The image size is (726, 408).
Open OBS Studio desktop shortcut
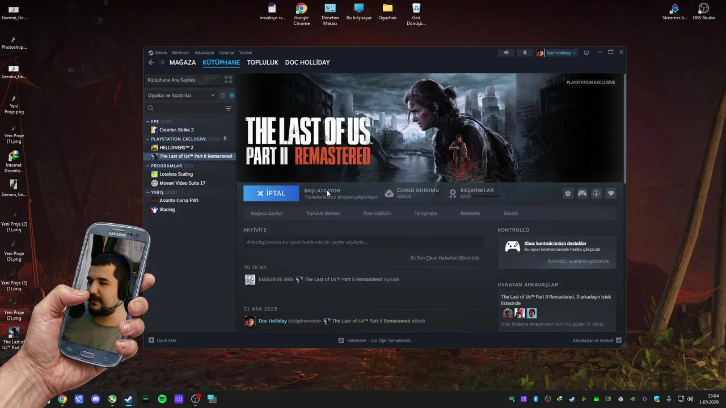703,12
